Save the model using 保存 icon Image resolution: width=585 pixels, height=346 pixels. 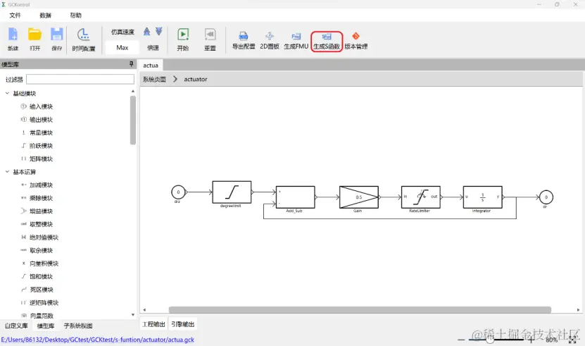[57, 39]
